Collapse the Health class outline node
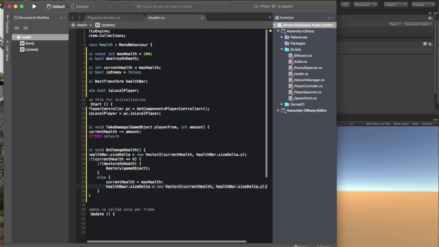The image size is (439, 247). [x=14, y=37]
